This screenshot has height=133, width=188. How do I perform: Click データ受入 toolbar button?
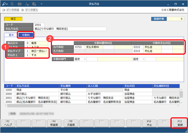click(x=30, y=10)
